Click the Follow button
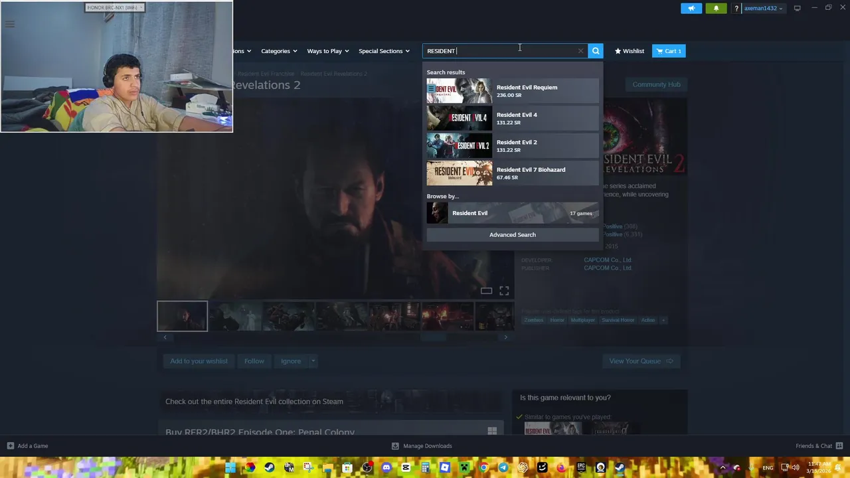This screenshot has height=478, width=850. (x=254, y=361)
